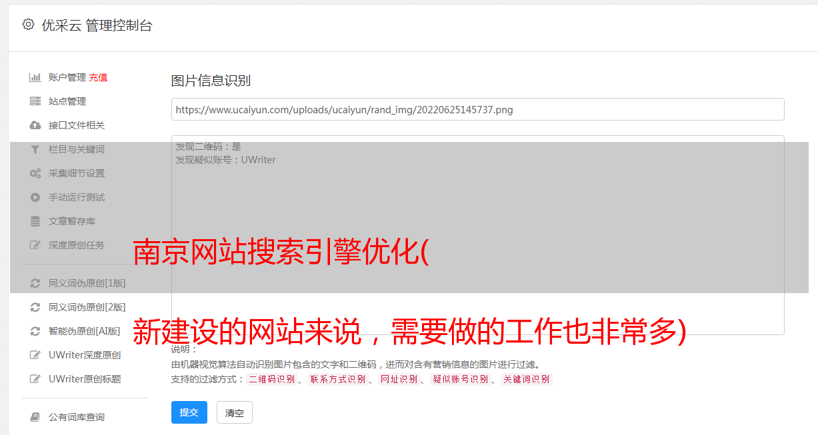
Task: Open UWriter原创标题 page
Action: coord(85,379)
